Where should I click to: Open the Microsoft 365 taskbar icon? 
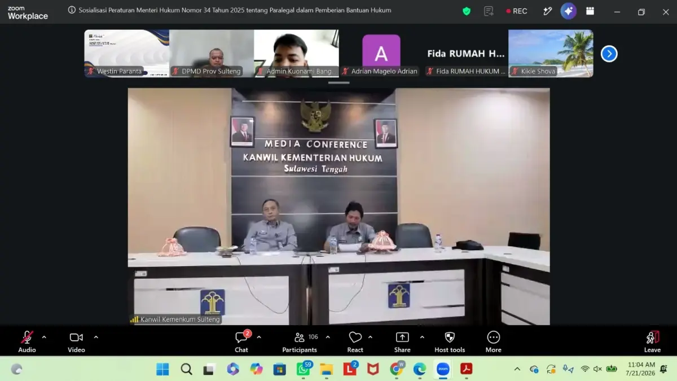pyautogui.click(x=233, y=369)
